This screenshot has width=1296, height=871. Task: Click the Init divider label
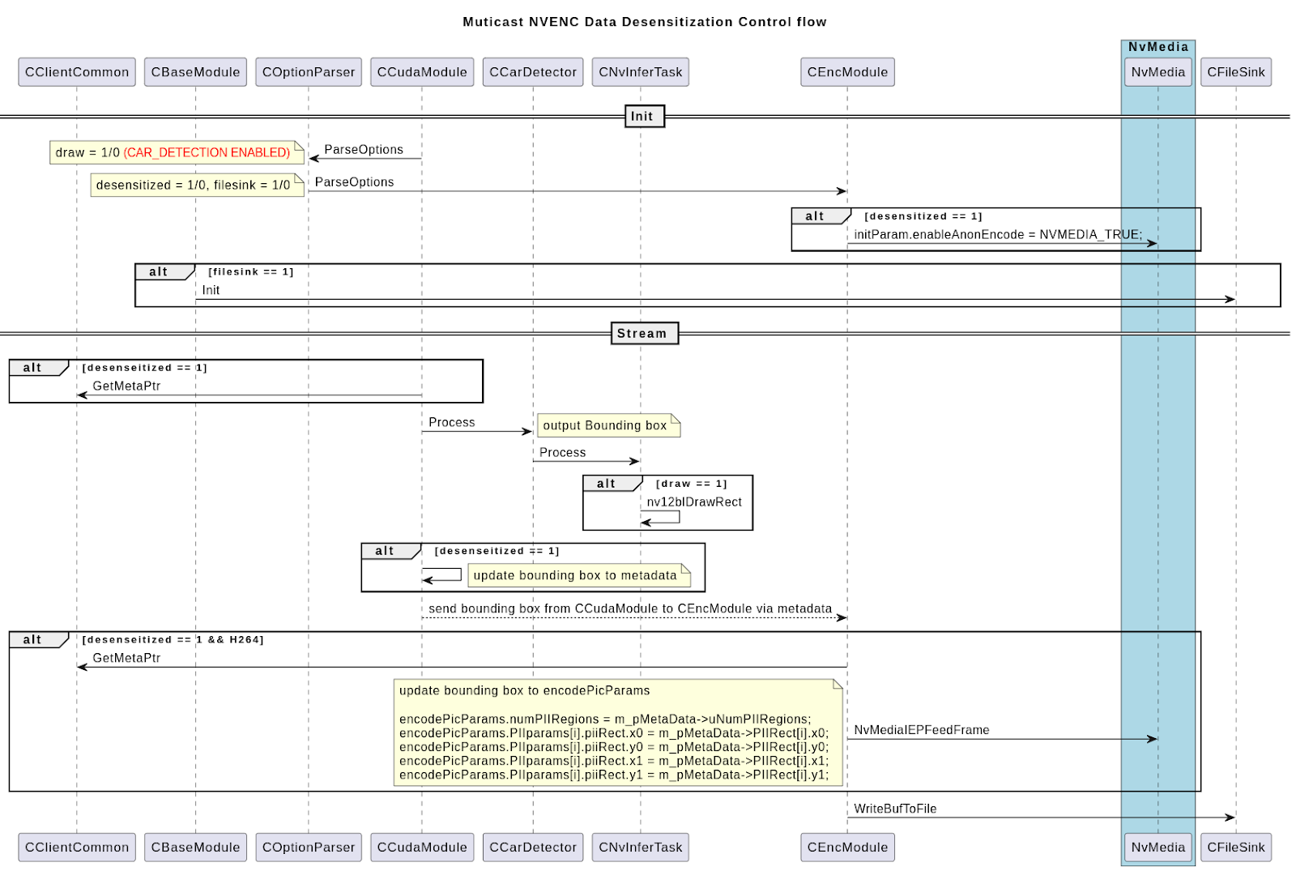645,117
